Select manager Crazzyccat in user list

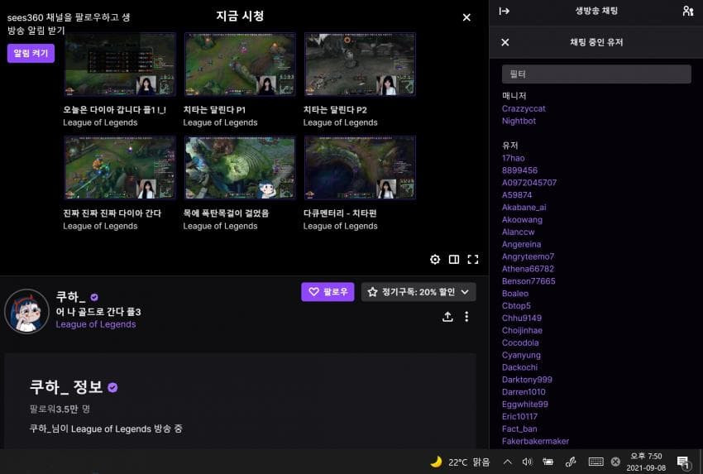524,108
